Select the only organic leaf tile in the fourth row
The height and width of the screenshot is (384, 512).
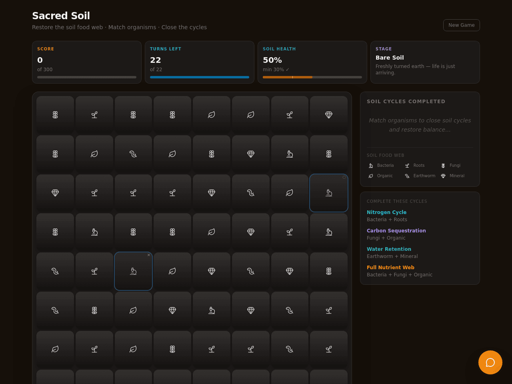[x=212, y=232]
